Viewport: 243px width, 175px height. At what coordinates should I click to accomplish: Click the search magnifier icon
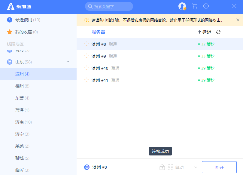[90, 6]
